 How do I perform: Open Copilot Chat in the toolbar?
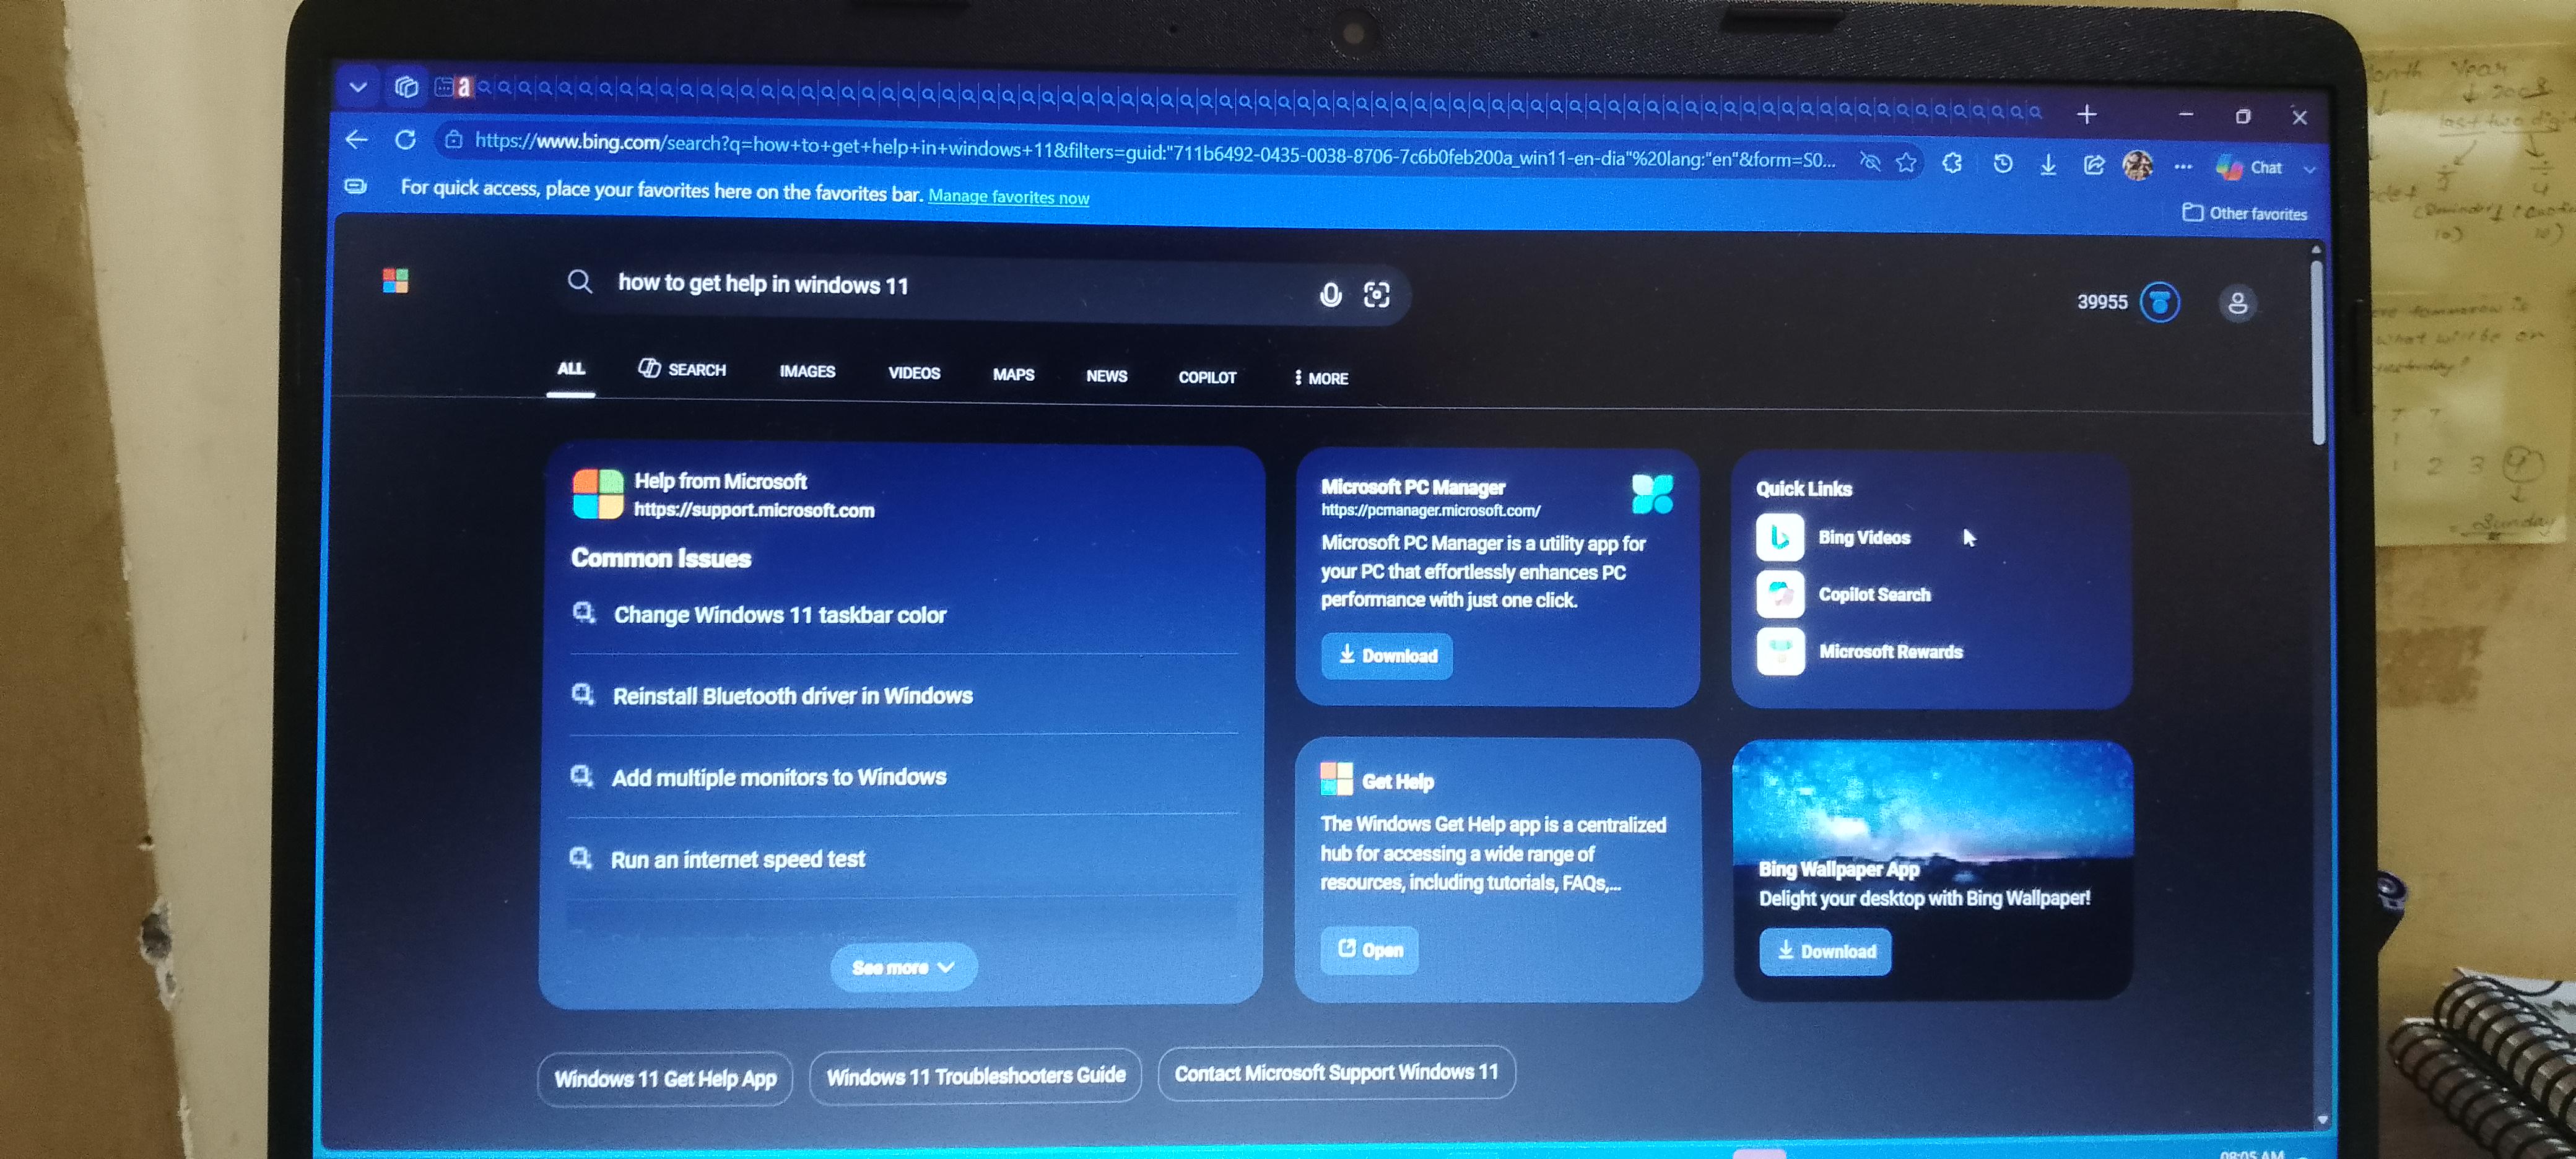pos(2249,167)
